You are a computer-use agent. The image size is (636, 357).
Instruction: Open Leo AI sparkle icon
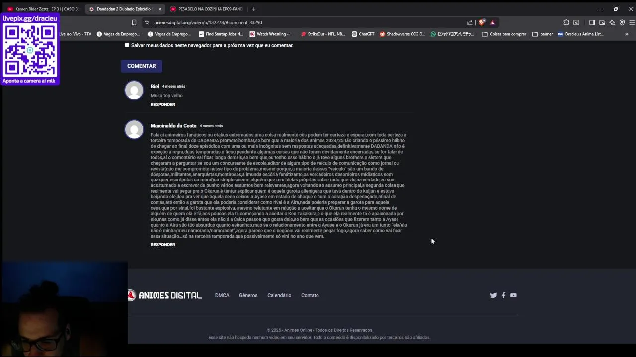(612, 22)
